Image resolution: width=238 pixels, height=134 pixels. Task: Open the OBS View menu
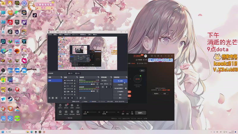pos(61,35)
